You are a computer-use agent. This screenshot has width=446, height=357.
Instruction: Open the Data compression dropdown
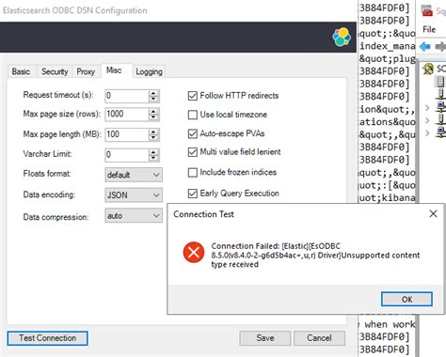(x=134, y=216)
